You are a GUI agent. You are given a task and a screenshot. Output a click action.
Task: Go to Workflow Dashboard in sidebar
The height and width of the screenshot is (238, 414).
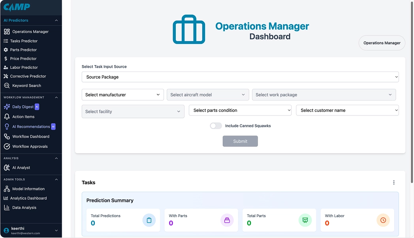[30, 136]
